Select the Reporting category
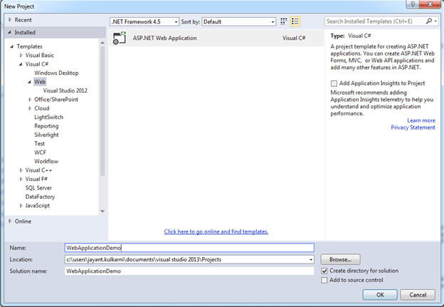The height and width of the screenshot is (307, 444). (46, 126)
